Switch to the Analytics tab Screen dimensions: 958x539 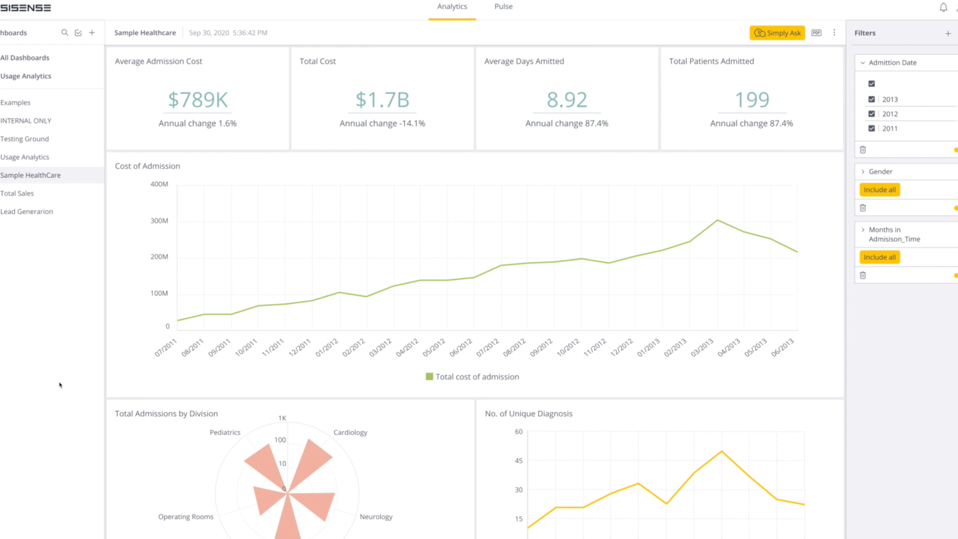coord(452,6)
